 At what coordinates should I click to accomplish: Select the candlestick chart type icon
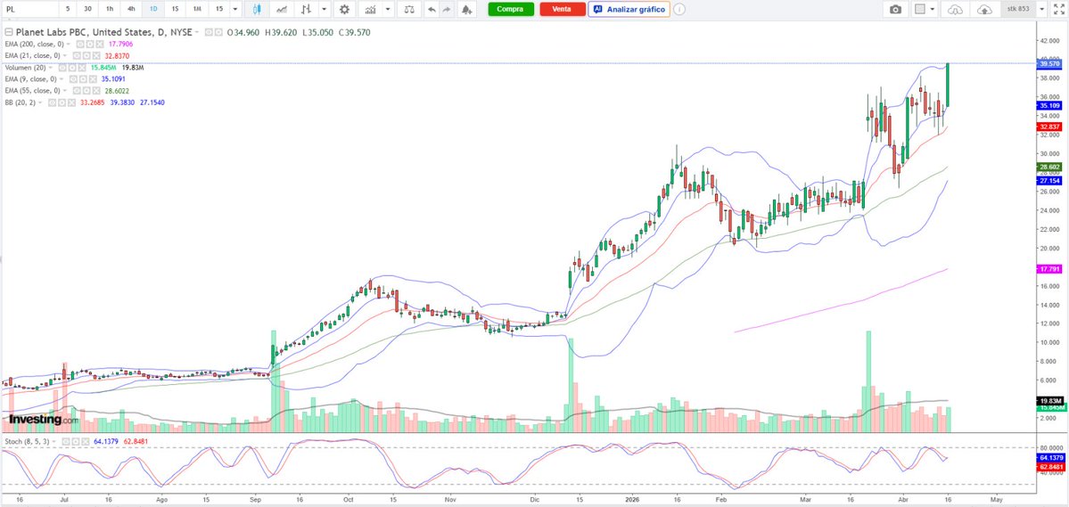257,10
